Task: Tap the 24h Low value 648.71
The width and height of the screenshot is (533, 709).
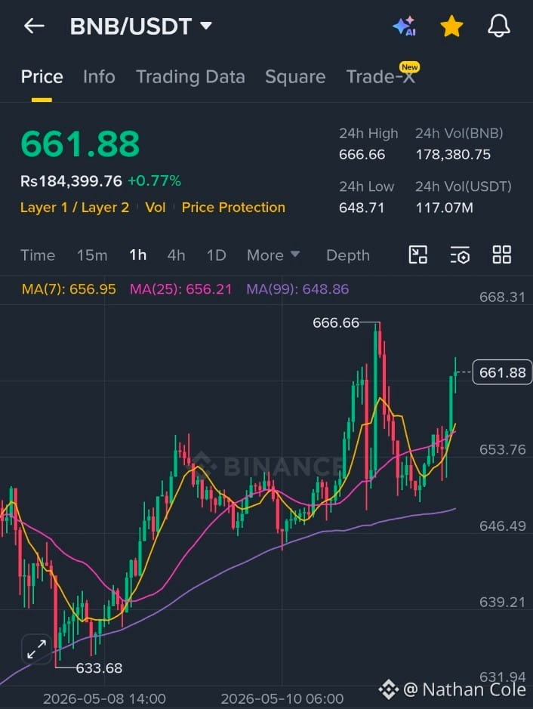Action: pyautogui.click(x=362, y=208)
